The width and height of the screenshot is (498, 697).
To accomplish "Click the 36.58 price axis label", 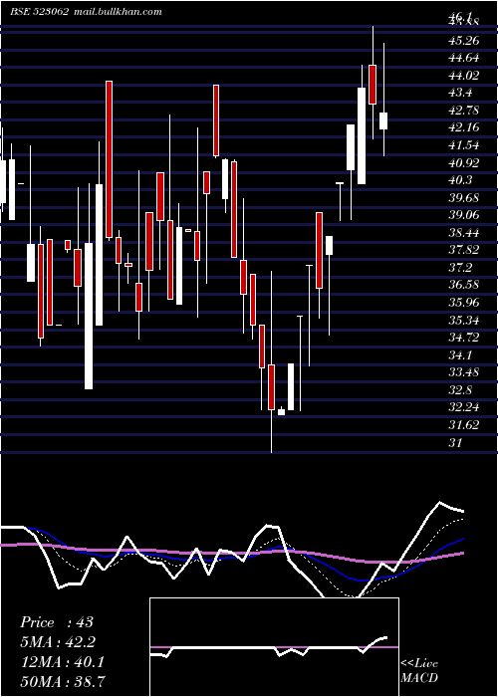I will pos(464,285).
